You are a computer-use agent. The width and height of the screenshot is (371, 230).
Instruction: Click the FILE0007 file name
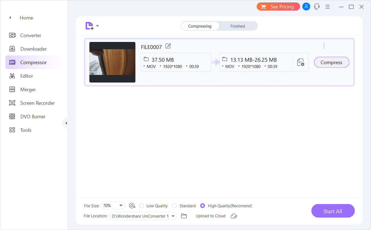151,47
